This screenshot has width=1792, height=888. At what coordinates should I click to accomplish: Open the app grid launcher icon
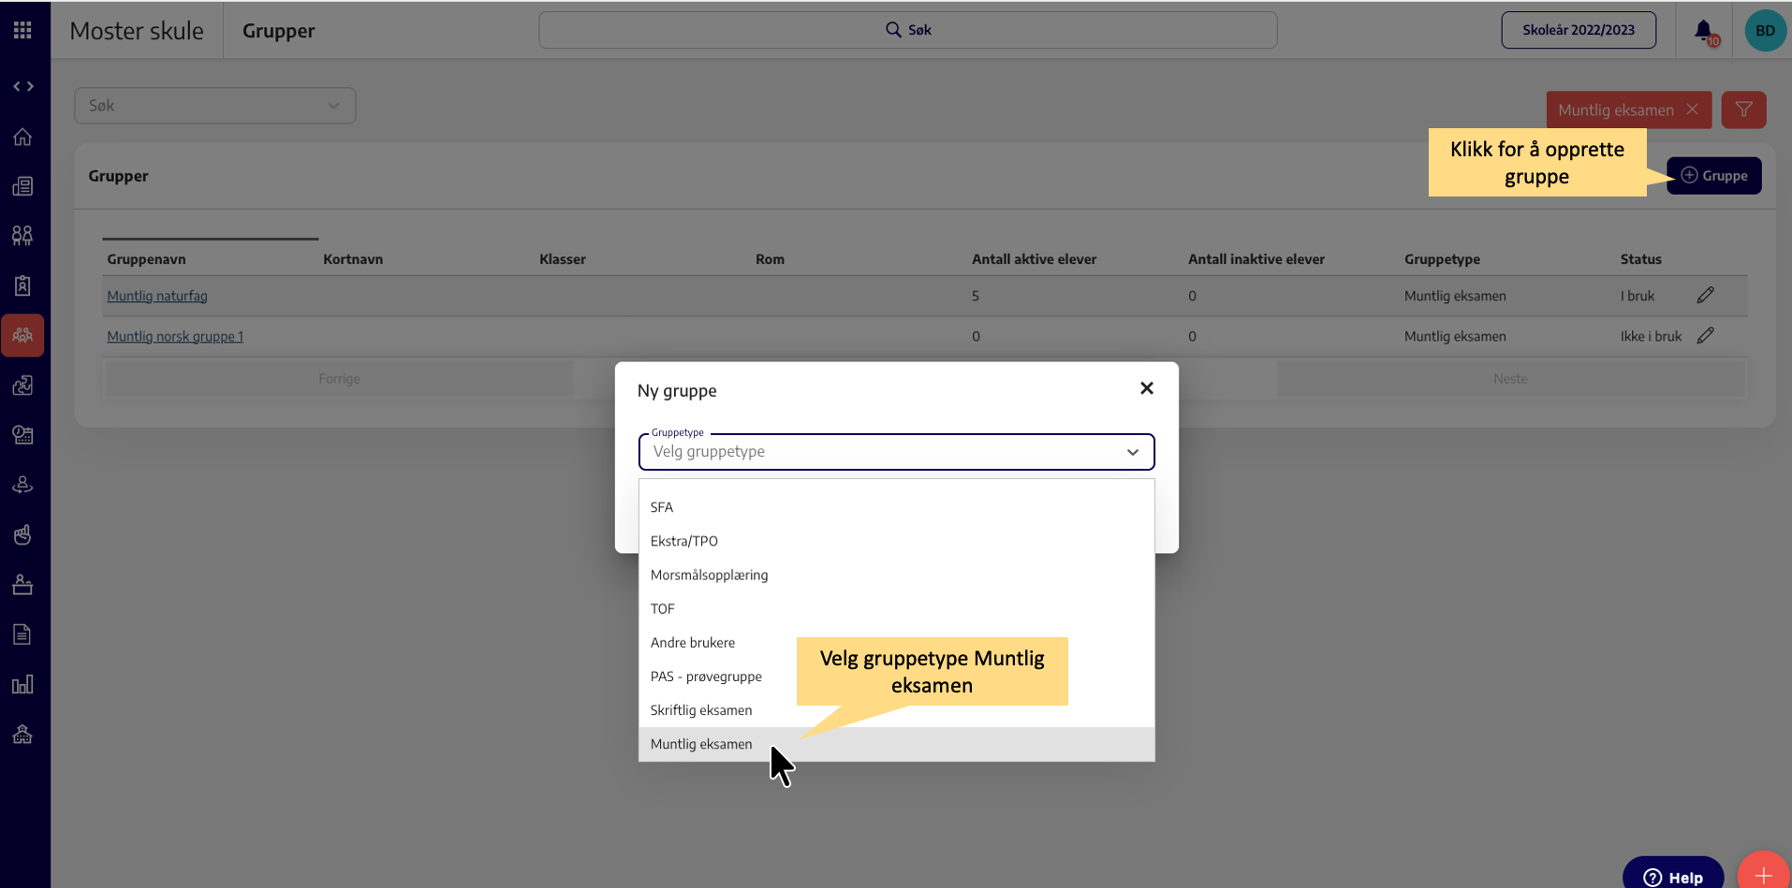coord(22,30)
